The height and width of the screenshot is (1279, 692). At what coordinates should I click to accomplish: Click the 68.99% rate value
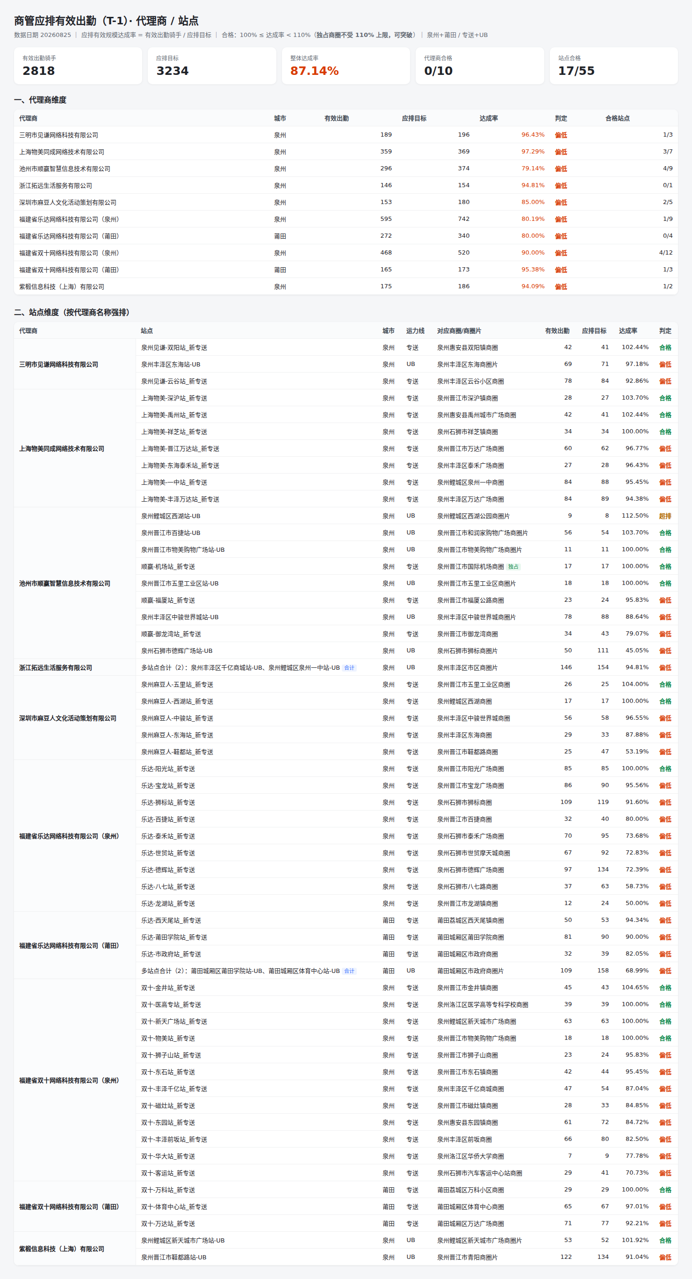coord(637,971)
